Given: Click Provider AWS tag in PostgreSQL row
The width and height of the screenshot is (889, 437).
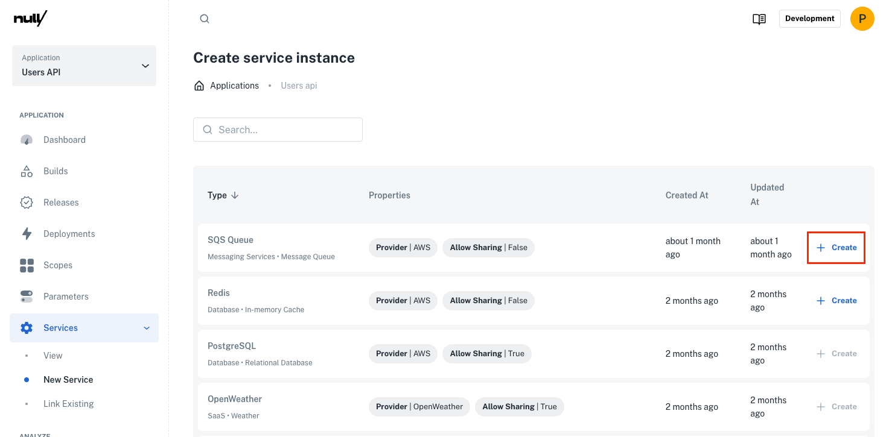Looking at the screenshot, I should (403, 354).
